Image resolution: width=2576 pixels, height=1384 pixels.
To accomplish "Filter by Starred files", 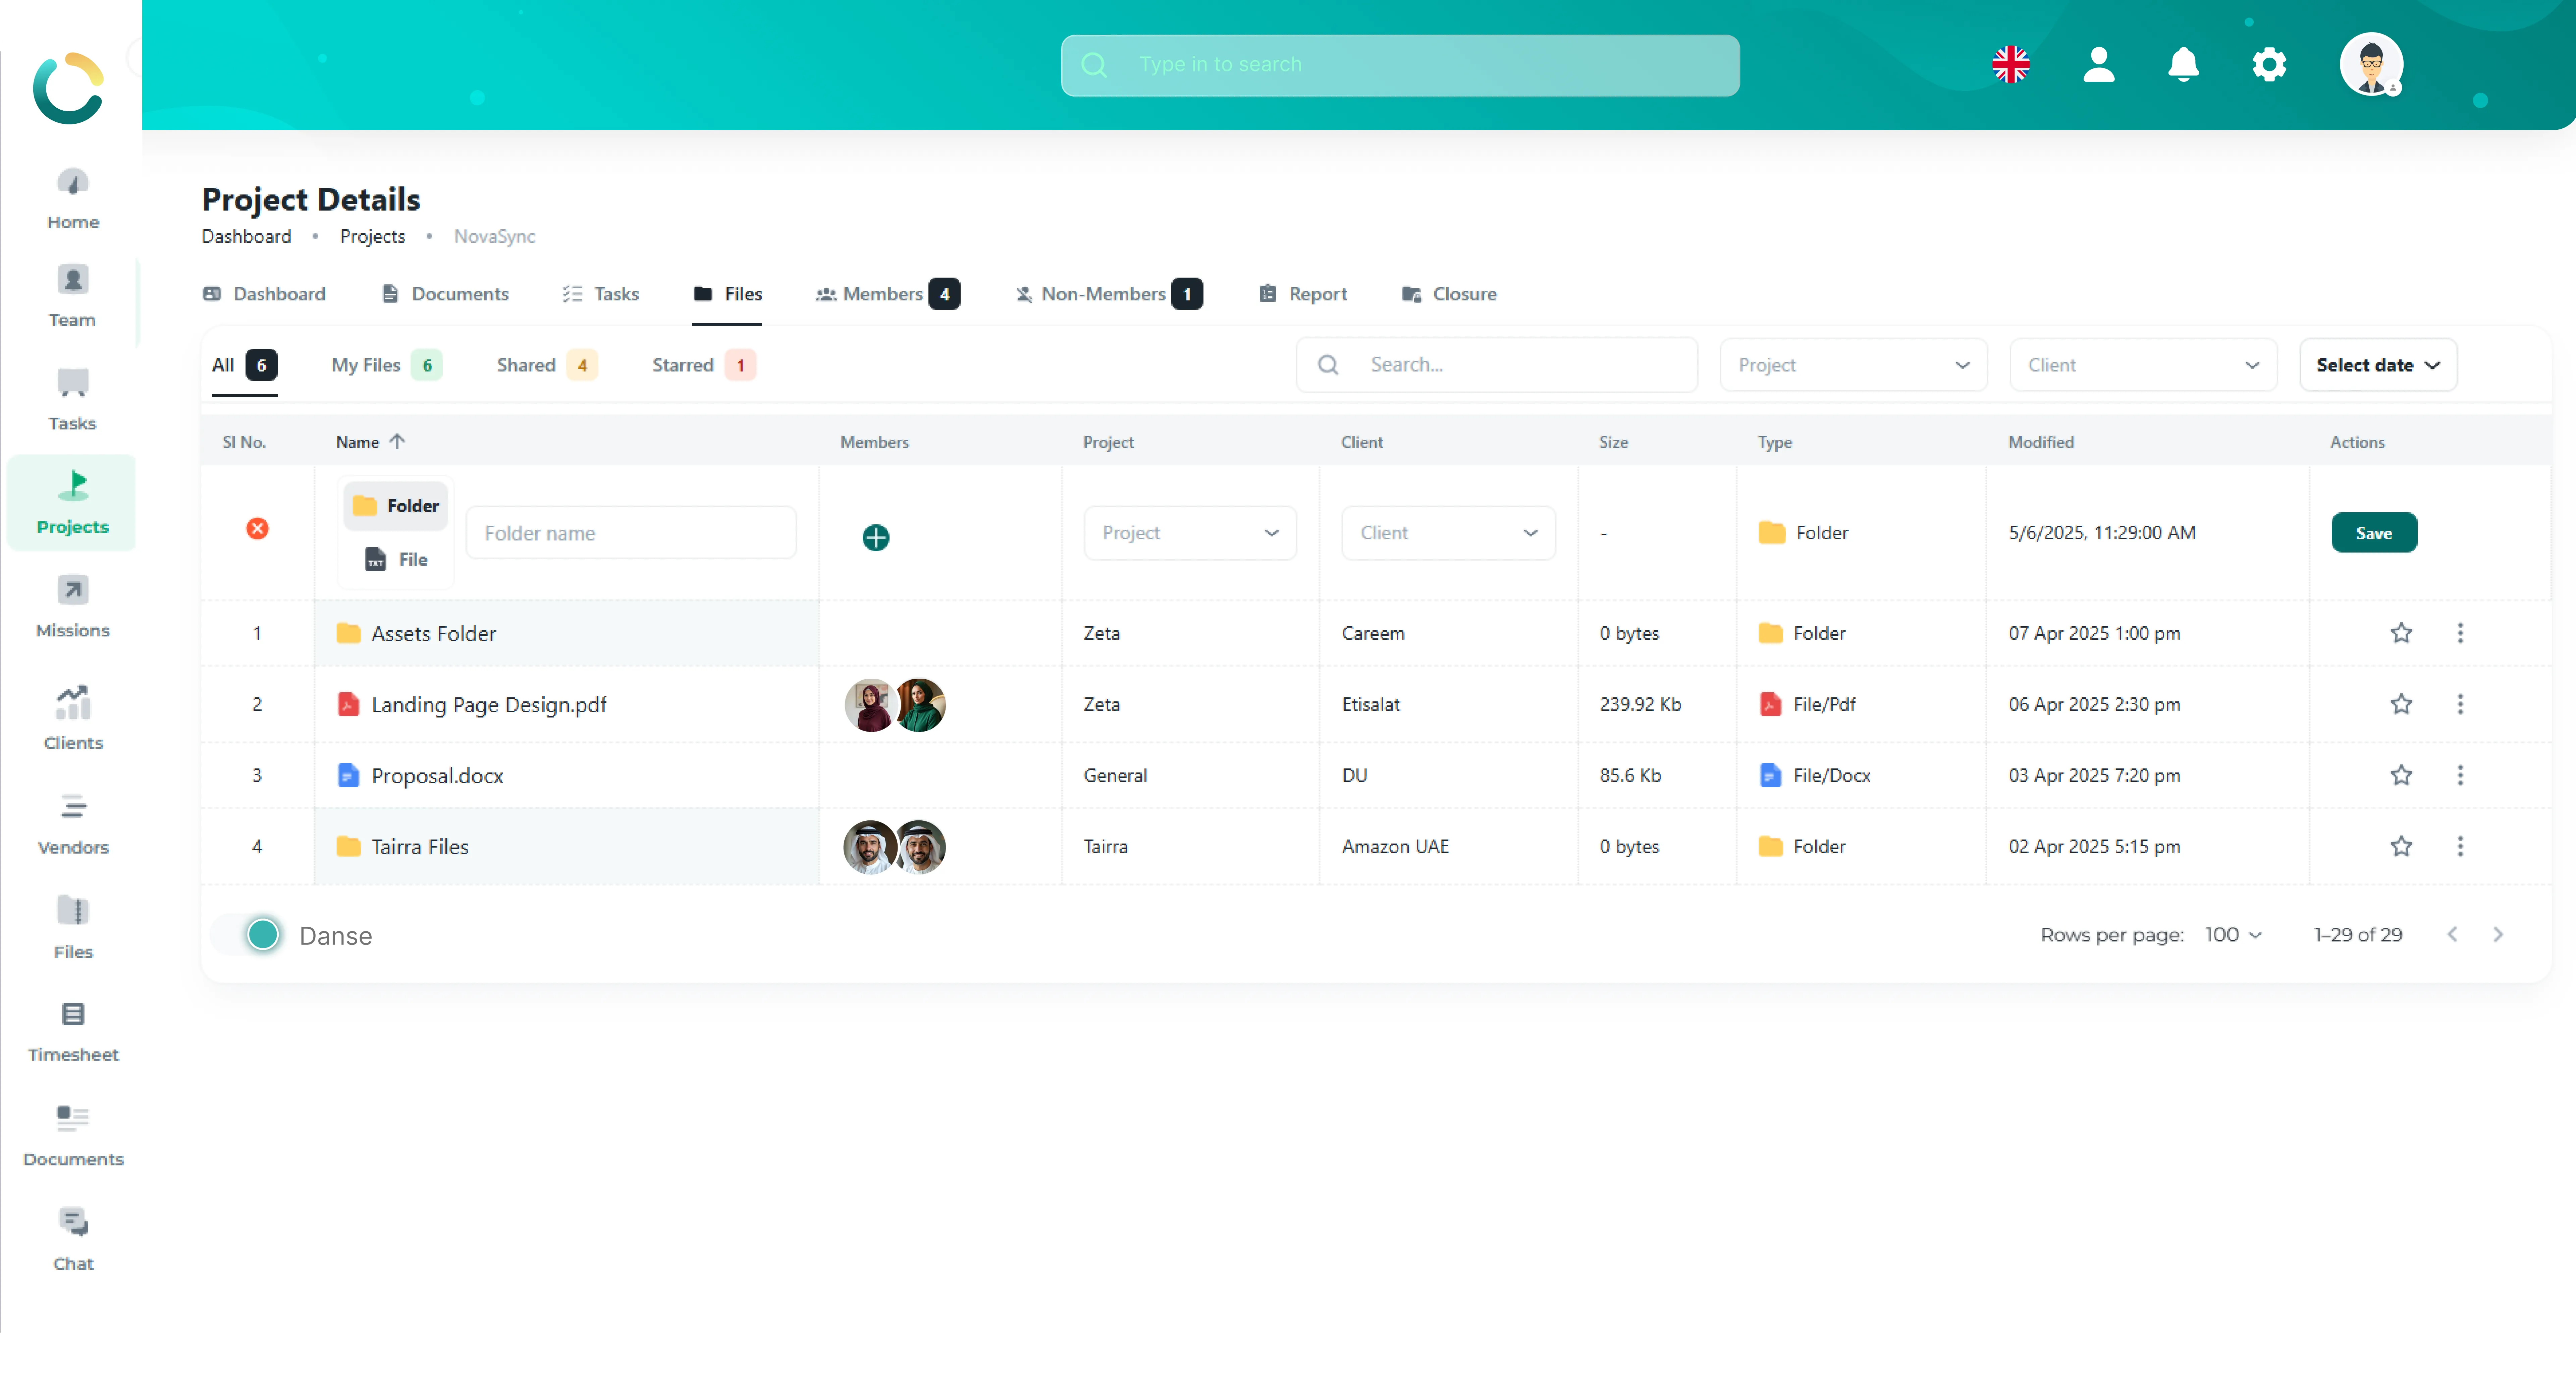I will (x=704, y=365).
